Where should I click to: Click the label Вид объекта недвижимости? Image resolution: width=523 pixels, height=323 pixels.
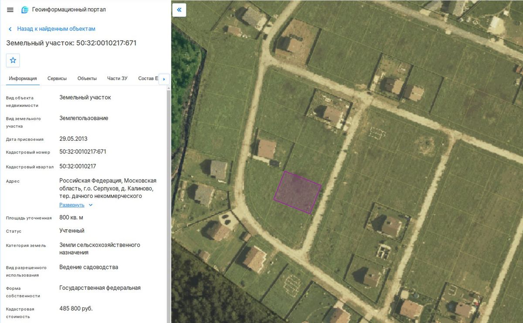[22, 102]
